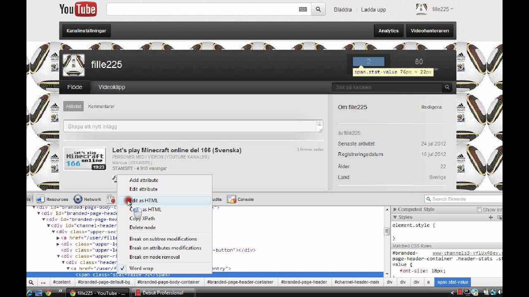Collapse the div id="branded-page-body-c..." node
The height and width of the screenshot is (297, 529).
pyautogui.click(x=34, y=208)
